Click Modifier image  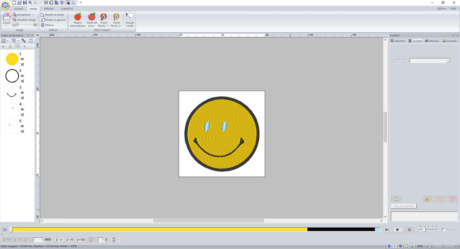pyautogui.click(x=24, y=20)
